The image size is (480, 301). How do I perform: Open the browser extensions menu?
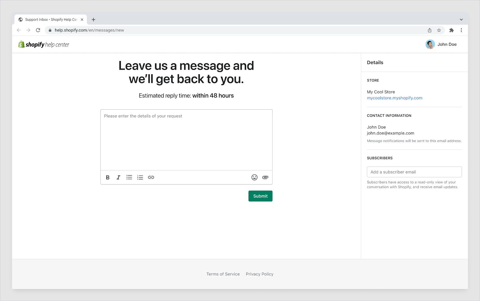click(x=451, y=30)
